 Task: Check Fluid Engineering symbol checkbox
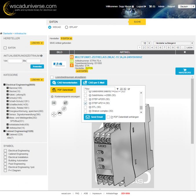(x=5, y=164)
